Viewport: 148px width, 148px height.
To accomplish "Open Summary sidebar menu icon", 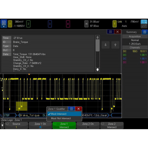I will tap(145, 32).
